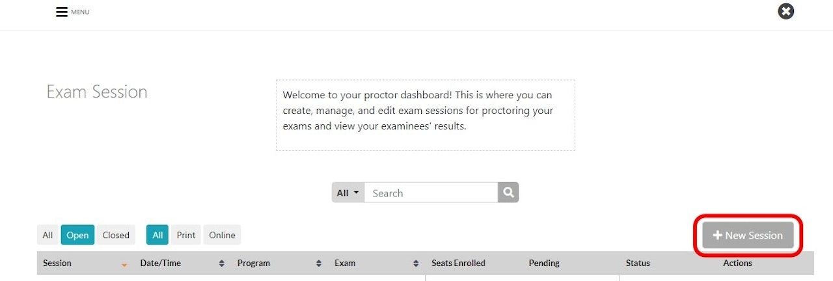Screen dimensions: 833x281
Task: Sort by Program column arrows
Action: point(318,263)
